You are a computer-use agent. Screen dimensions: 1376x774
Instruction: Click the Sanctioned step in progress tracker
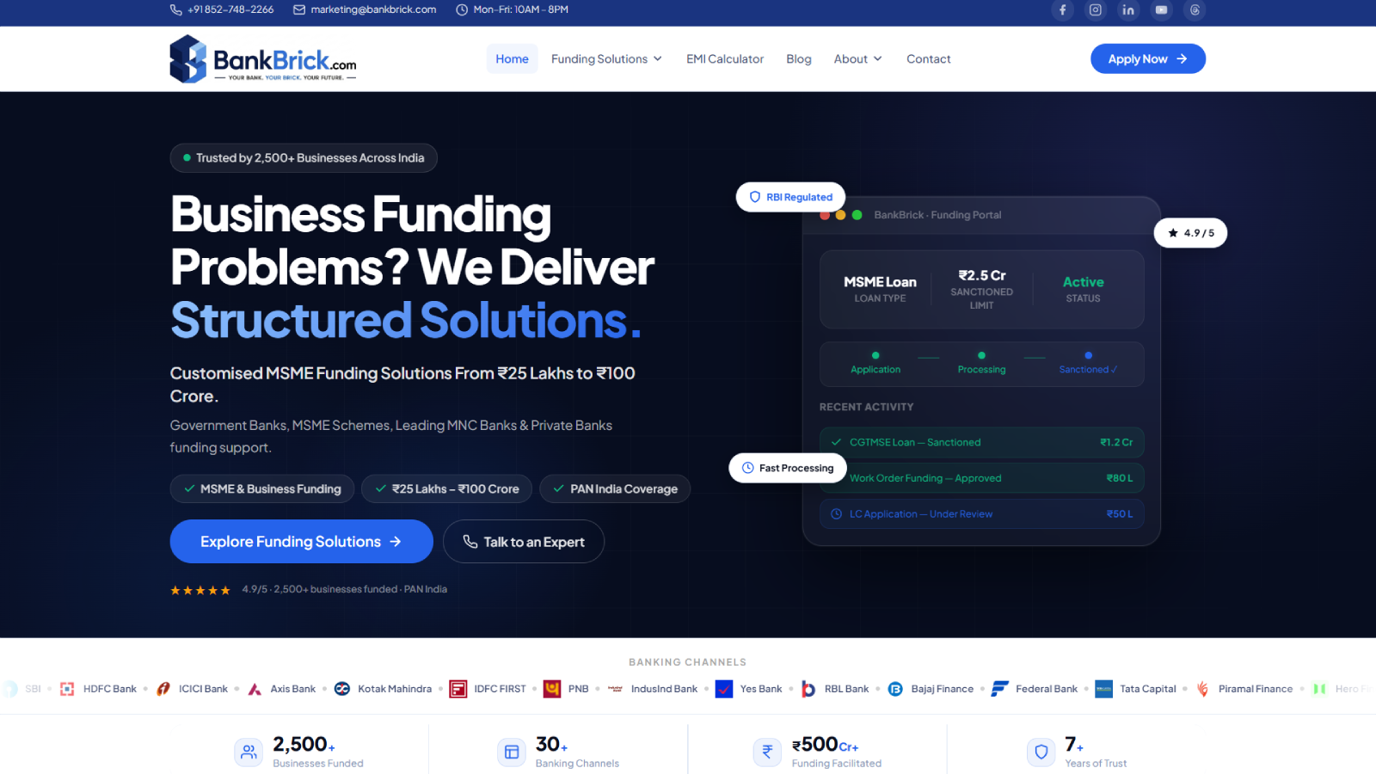click(x=1088, y=363)
